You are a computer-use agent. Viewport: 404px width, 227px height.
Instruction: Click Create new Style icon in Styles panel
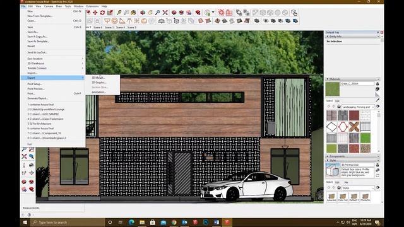[x=377, y=170]
